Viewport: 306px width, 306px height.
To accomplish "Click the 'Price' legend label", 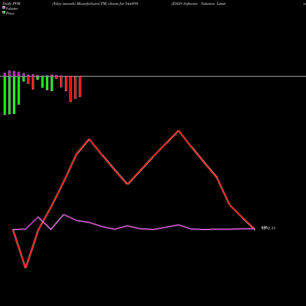I will pyautogui.click(x=10, y=13).
